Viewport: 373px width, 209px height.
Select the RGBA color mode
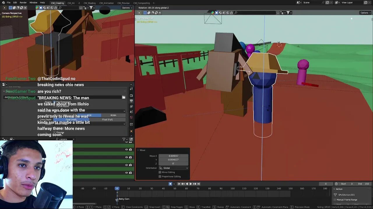tap(113, 115)
